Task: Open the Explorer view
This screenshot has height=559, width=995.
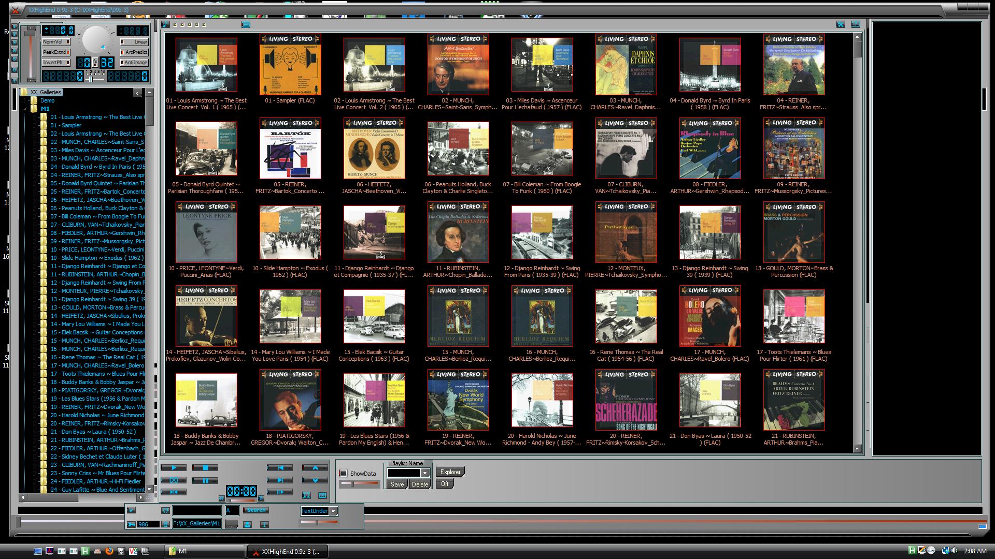Action: pos(450,472)
